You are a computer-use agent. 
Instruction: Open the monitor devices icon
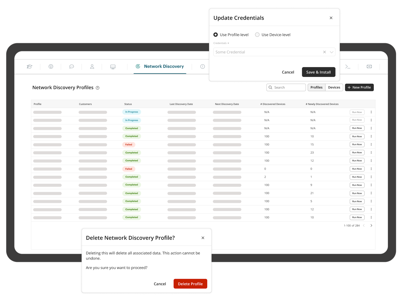[113, 67]
